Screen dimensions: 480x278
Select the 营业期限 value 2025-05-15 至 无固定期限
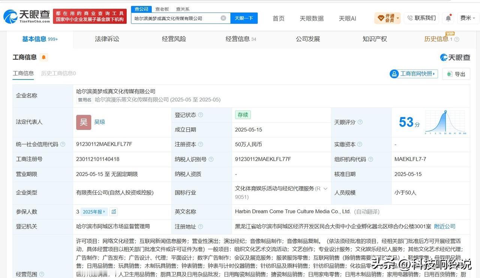pos(107,174)
